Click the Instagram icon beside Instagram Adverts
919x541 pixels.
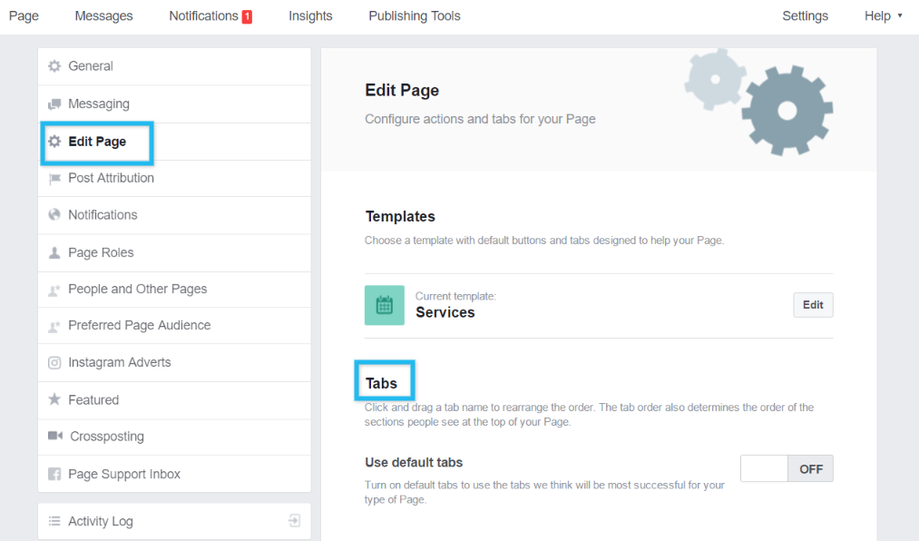click(54, 363)
